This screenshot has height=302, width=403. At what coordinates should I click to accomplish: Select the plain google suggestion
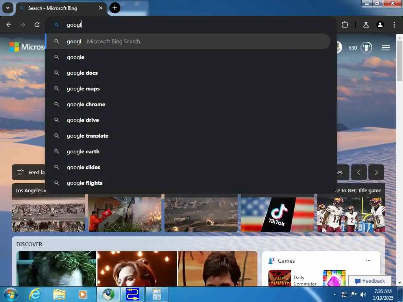188,57
